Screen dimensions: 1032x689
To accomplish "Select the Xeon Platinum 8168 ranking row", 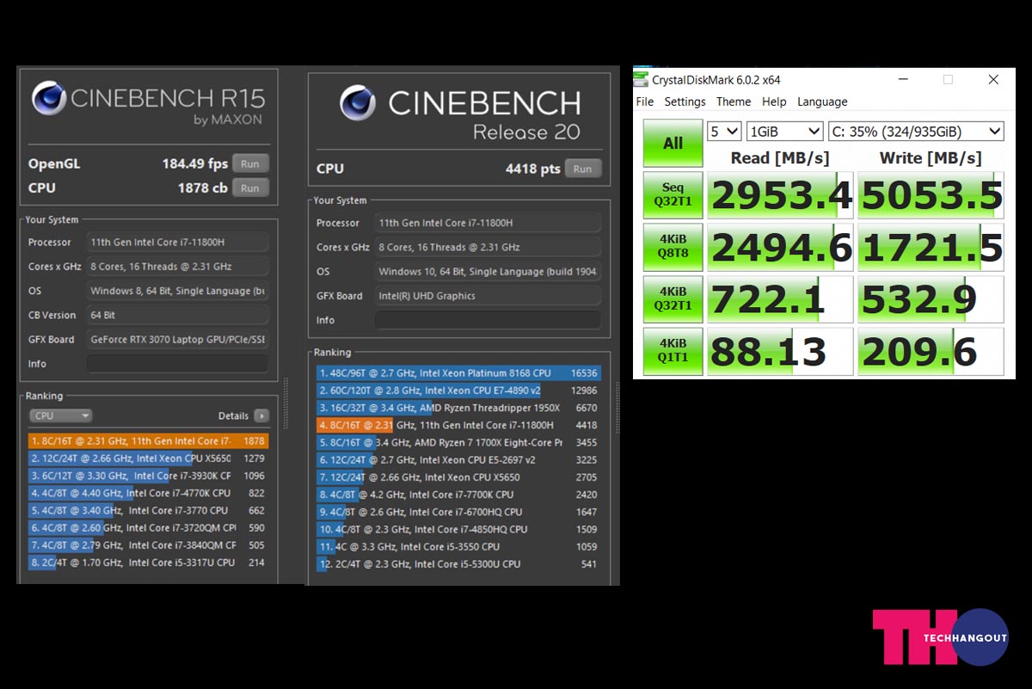I will (x=458, y=373).
